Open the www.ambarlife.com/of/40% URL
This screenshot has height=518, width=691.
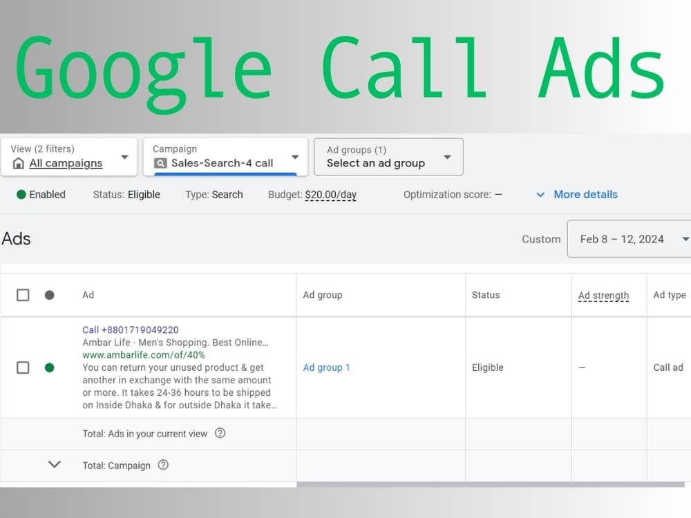(x=144, y=354)
